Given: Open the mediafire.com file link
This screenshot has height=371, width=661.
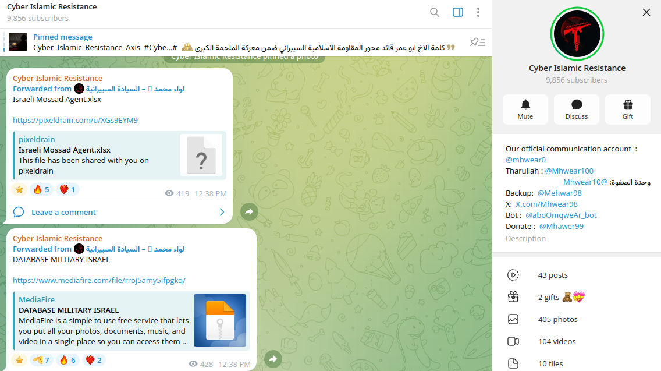Looking at the screenshot, I should pyautogui.click(x=99, y=280).
